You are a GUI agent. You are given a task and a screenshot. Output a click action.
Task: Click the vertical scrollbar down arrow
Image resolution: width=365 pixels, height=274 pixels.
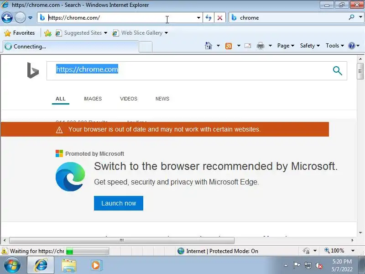click(360, 232)
